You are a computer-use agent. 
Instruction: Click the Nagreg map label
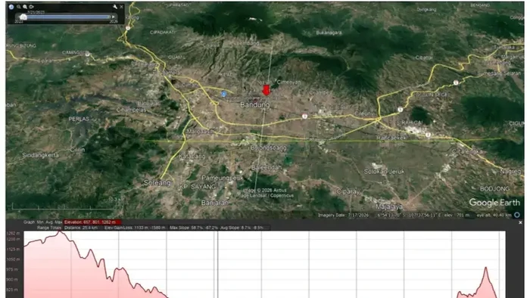coord(511,172)
